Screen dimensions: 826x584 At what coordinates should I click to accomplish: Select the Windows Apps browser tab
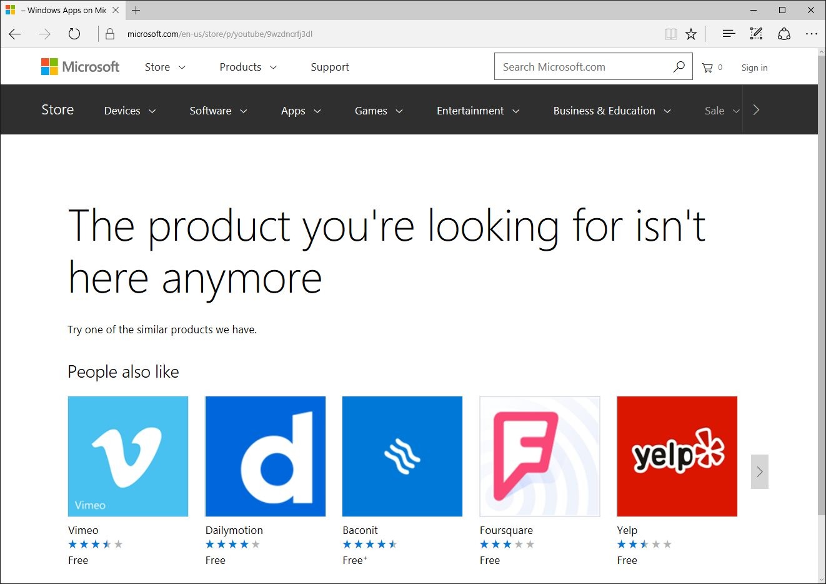pos(62,10)
